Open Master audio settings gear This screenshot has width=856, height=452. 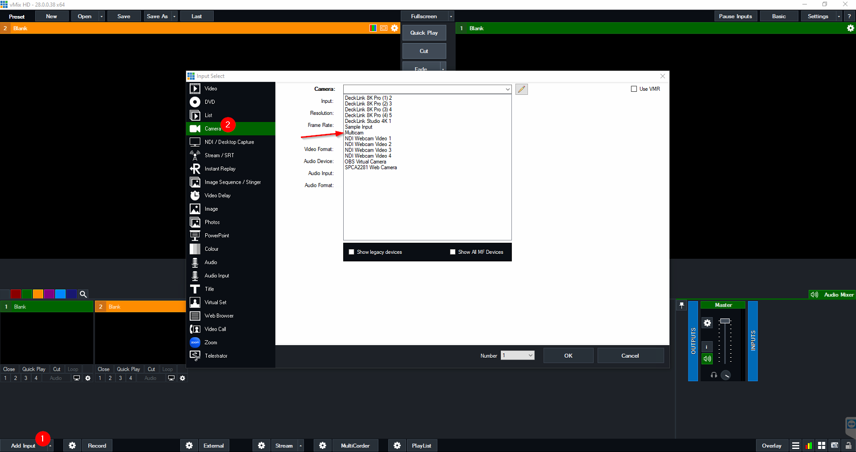[707, 323]
